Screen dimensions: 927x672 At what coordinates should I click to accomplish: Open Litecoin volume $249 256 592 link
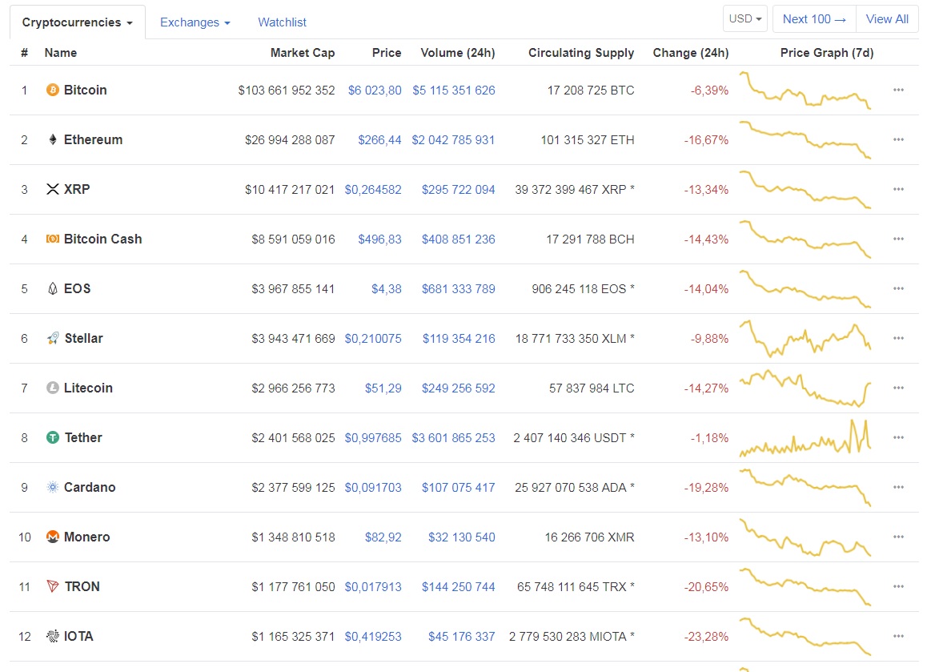458,388
